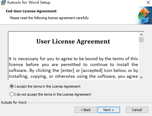Click the license scrollbar up arrow
The image size is (152, 116).
click(x=141, y=35)
